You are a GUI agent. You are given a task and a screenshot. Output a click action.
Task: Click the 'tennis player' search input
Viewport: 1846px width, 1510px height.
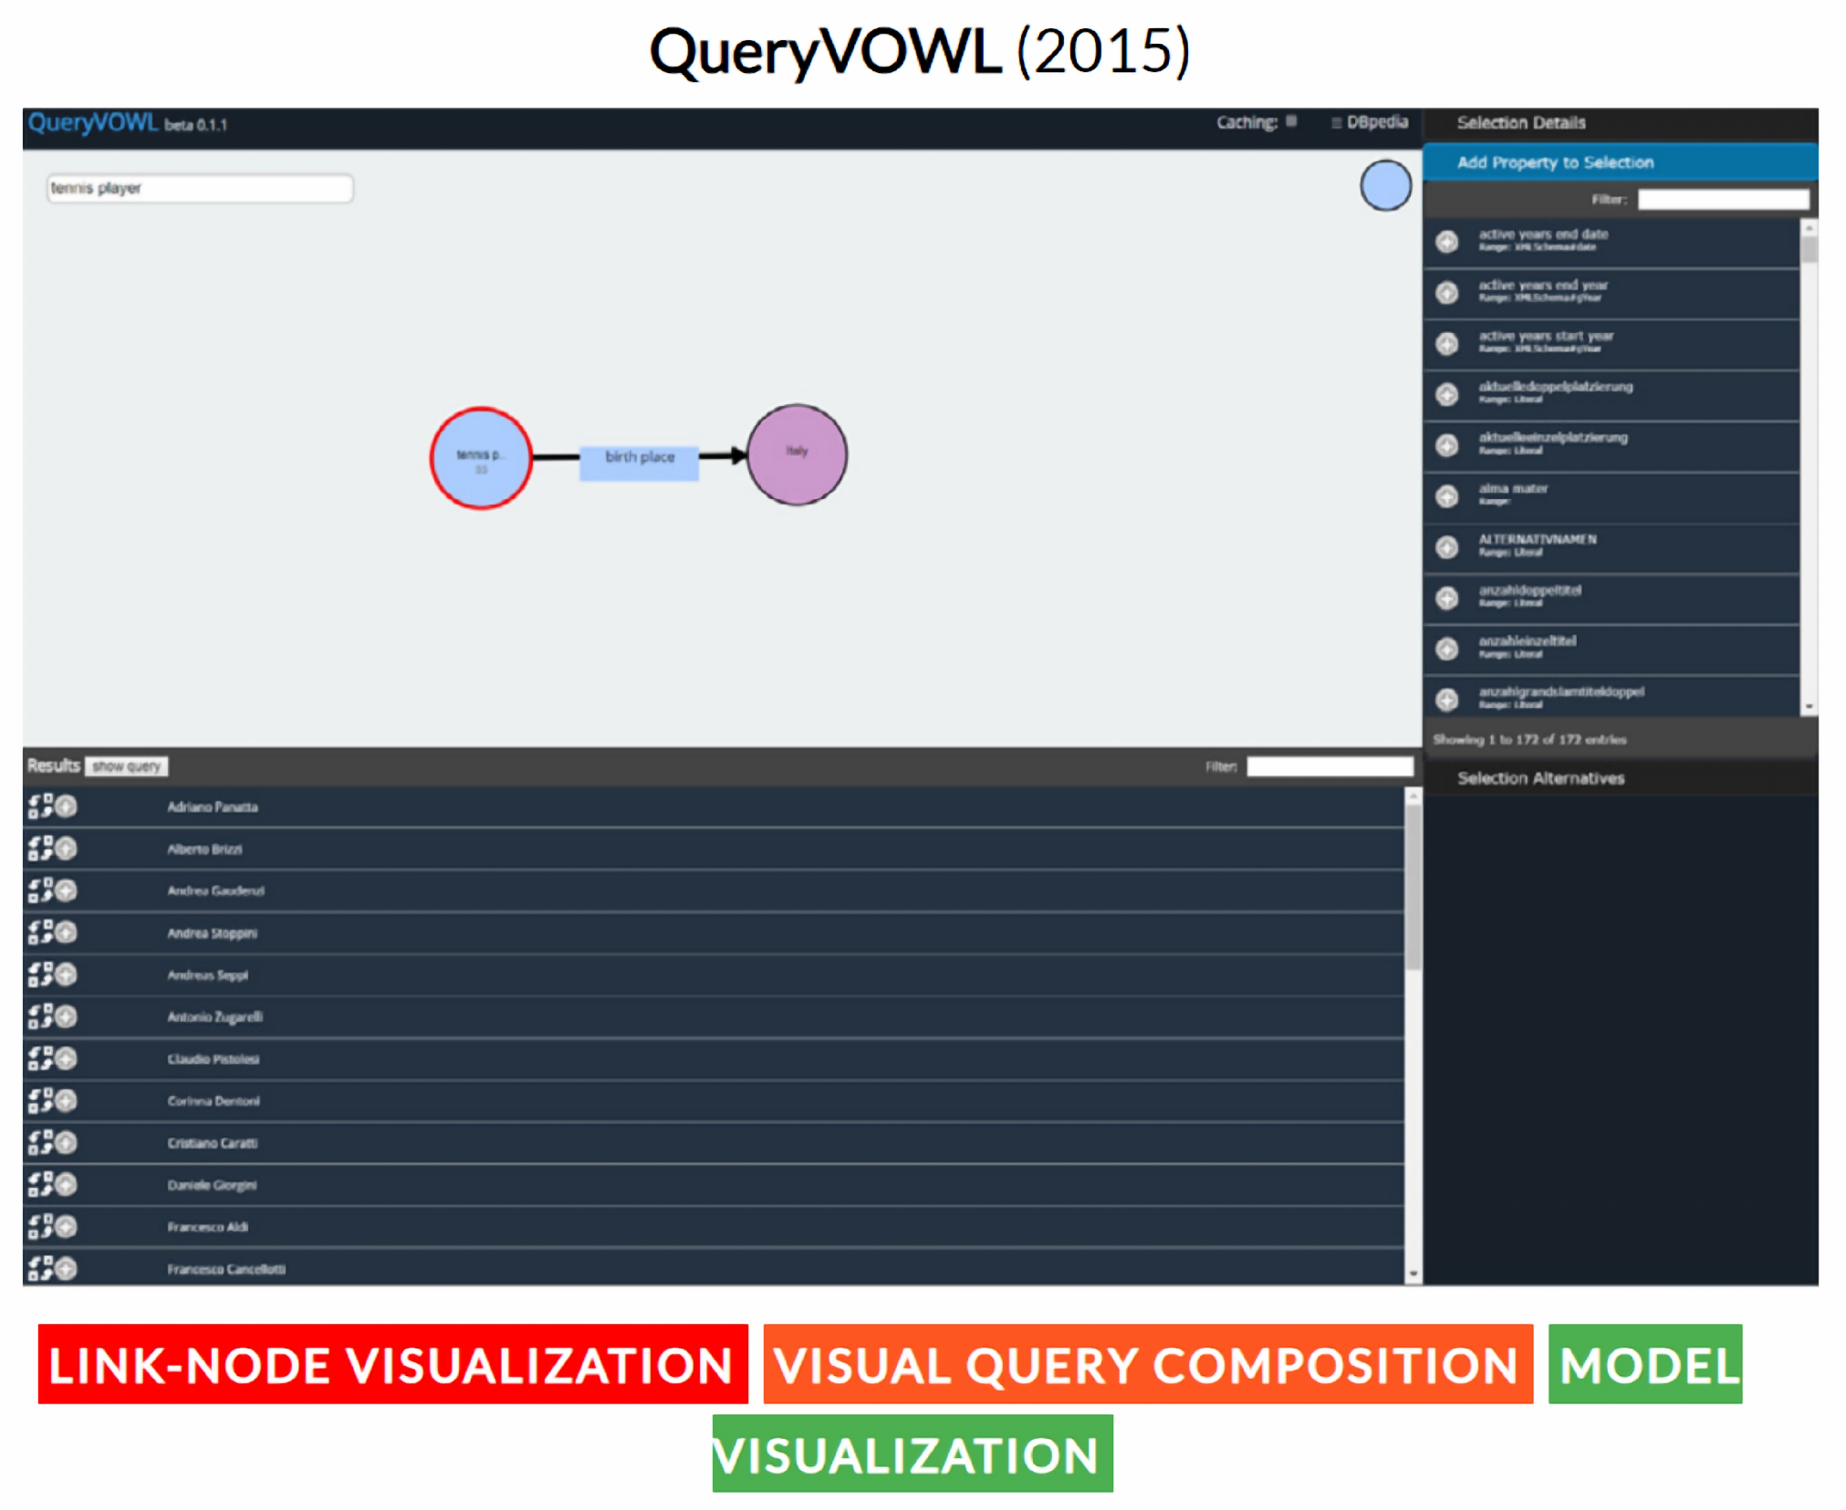(x=200, y=188)
